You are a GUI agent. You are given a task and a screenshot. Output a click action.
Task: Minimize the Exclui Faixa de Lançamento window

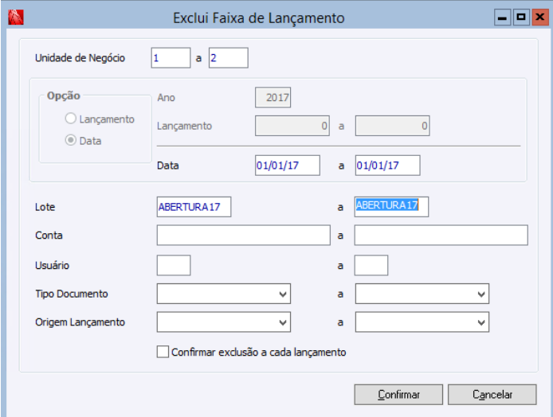tap(502, 17)
